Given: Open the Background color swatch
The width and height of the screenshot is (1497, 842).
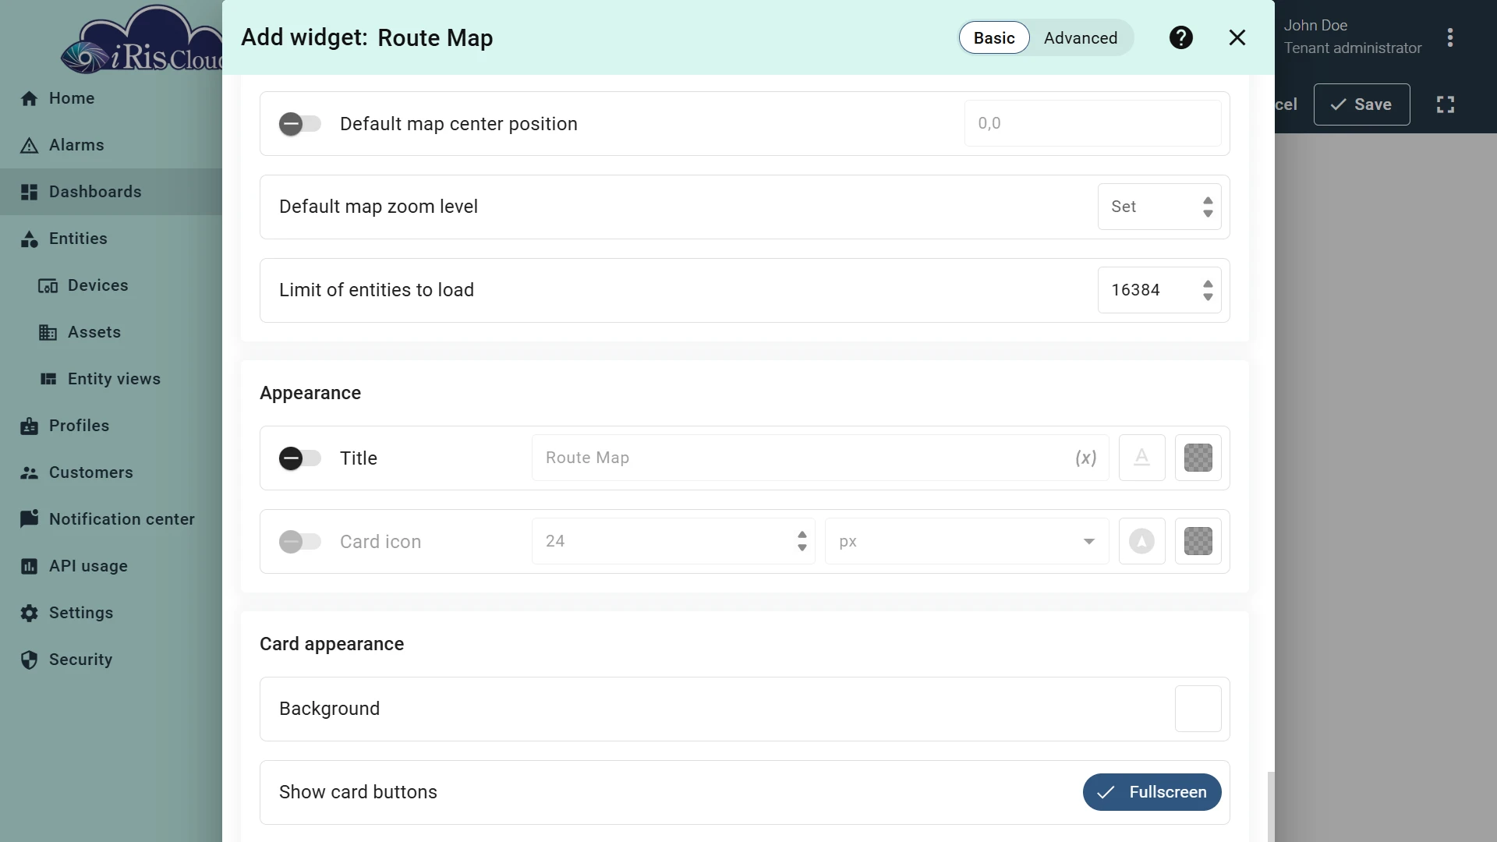Looking at the screenshot, I should pyautogui.click(x=1198, y=709).
